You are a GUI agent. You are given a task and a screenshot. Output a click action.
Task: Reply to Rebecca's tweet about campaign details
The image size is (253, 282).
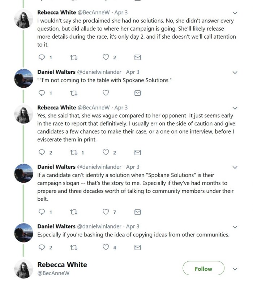pos(42,57)
